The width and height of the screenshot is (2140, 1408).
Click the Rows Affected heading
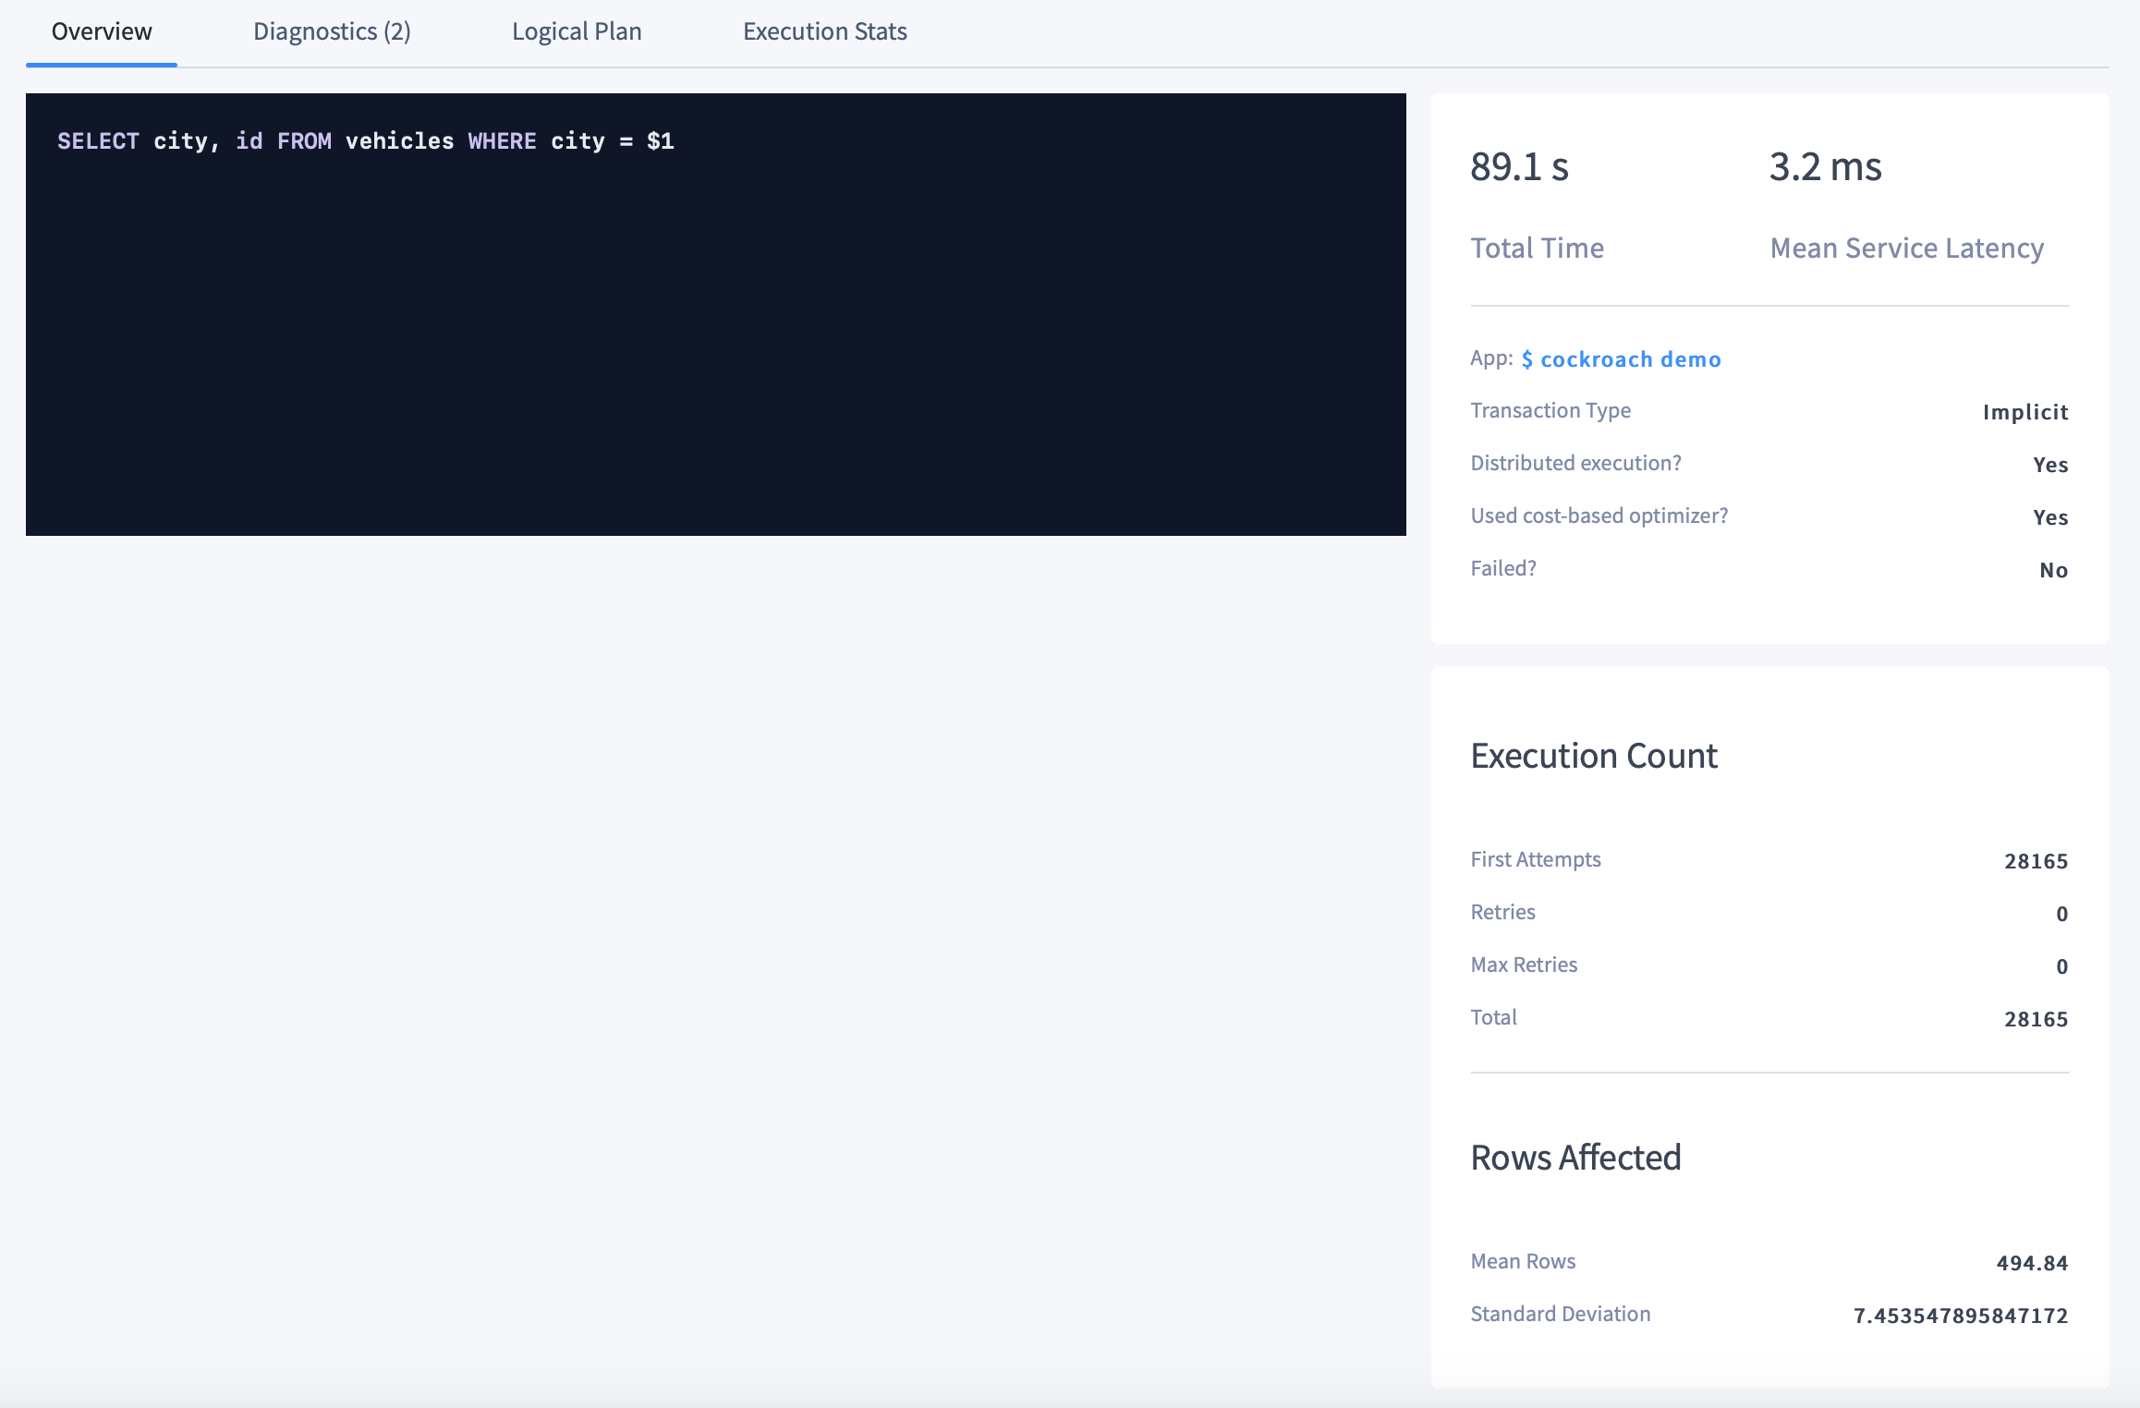coord(1575,1157)
